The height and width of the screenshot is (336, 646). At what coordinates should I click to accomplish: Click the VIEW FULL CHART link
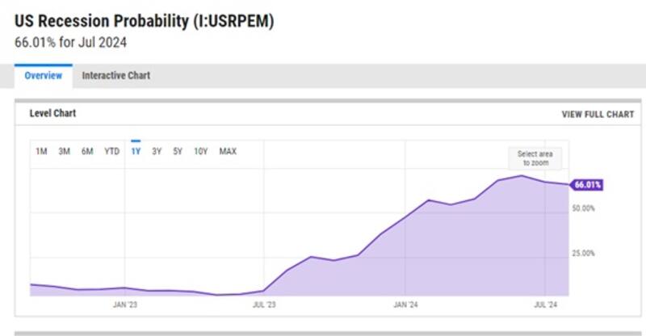click(x=598, y=115)
